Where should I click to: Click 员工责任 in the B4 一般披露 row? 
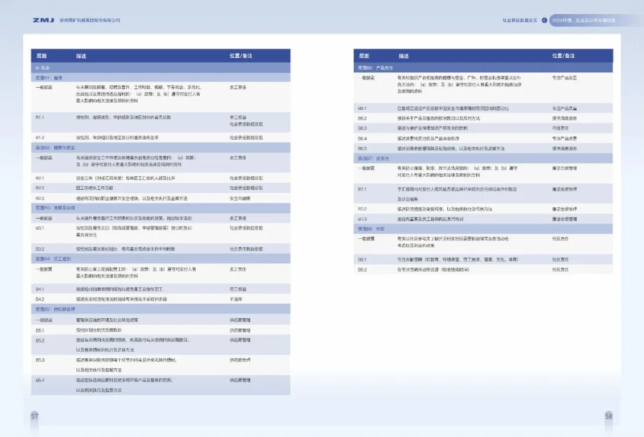pyautogui.click(x=238, y=269)
